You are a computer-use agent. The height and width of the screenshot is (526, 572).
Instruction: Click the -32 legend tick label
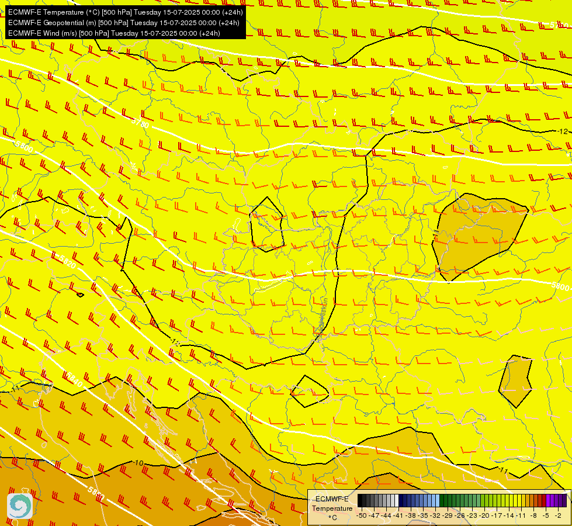(435, 515)
